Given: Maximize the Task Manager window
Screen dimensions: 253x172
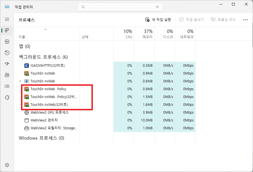Looking at the screenshot, I should pos(233,4).
